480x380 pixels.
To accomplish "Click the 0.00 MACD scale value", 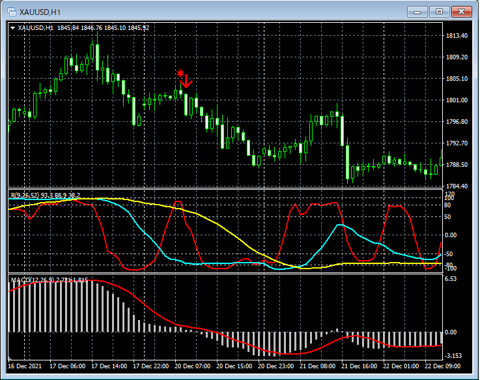I will [451, 332].
